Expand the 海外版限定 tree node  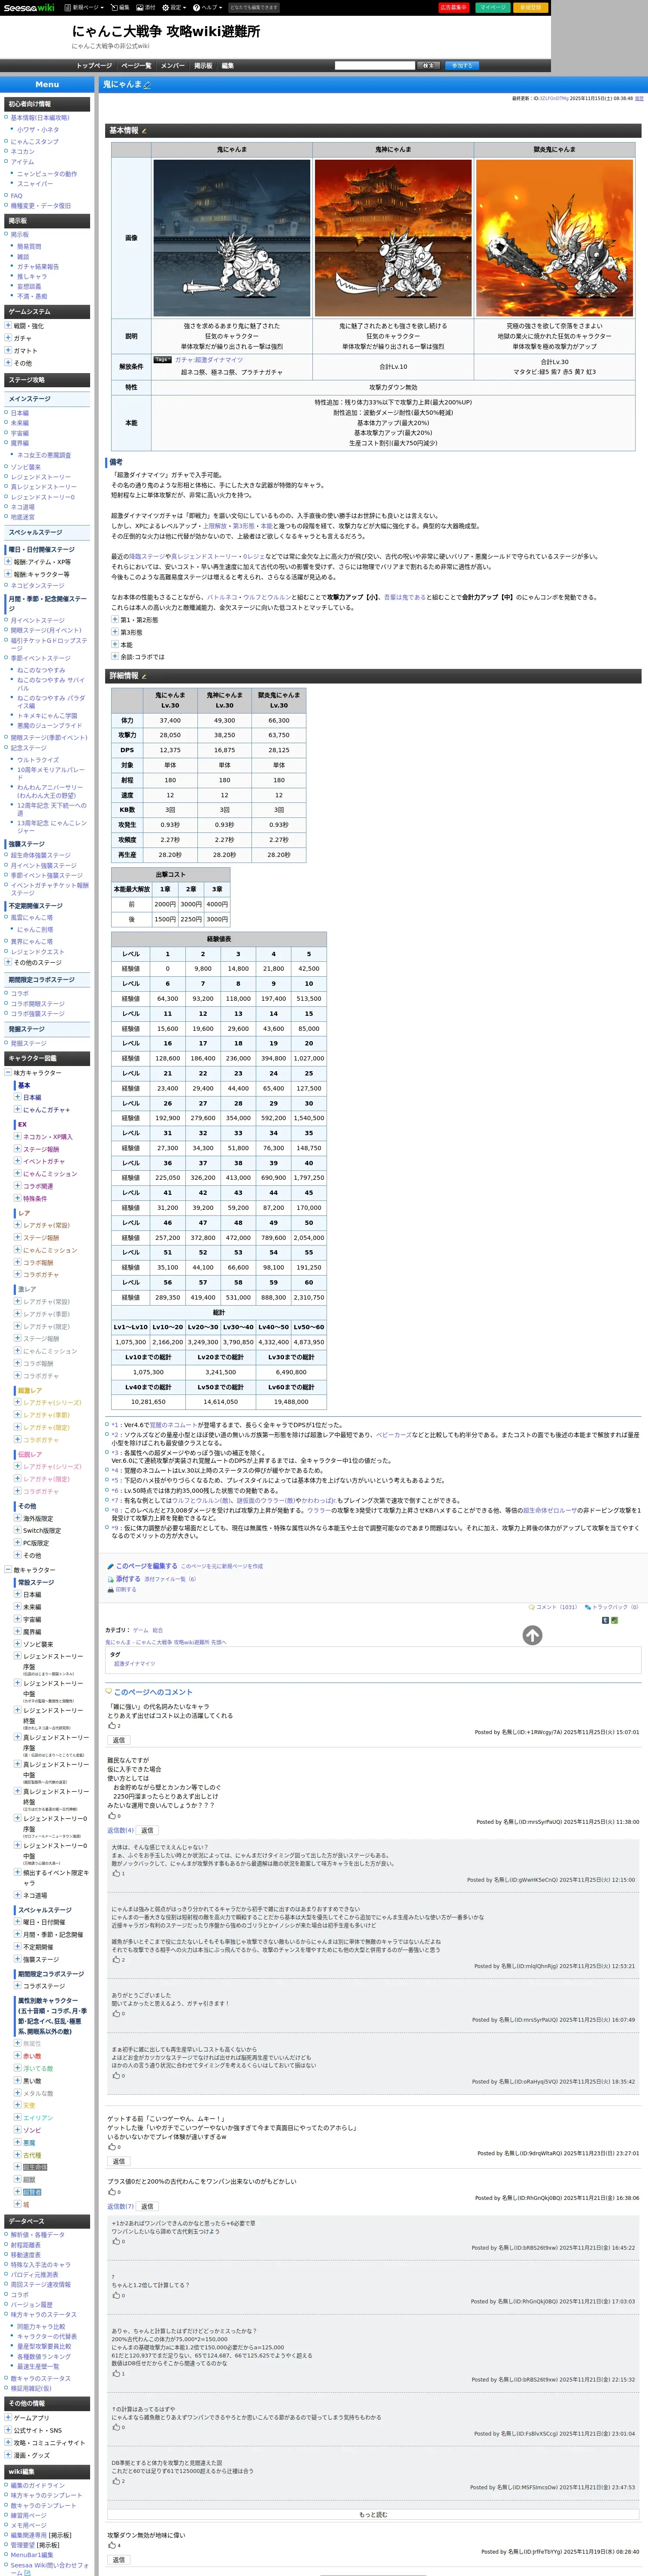[17, 1518]
